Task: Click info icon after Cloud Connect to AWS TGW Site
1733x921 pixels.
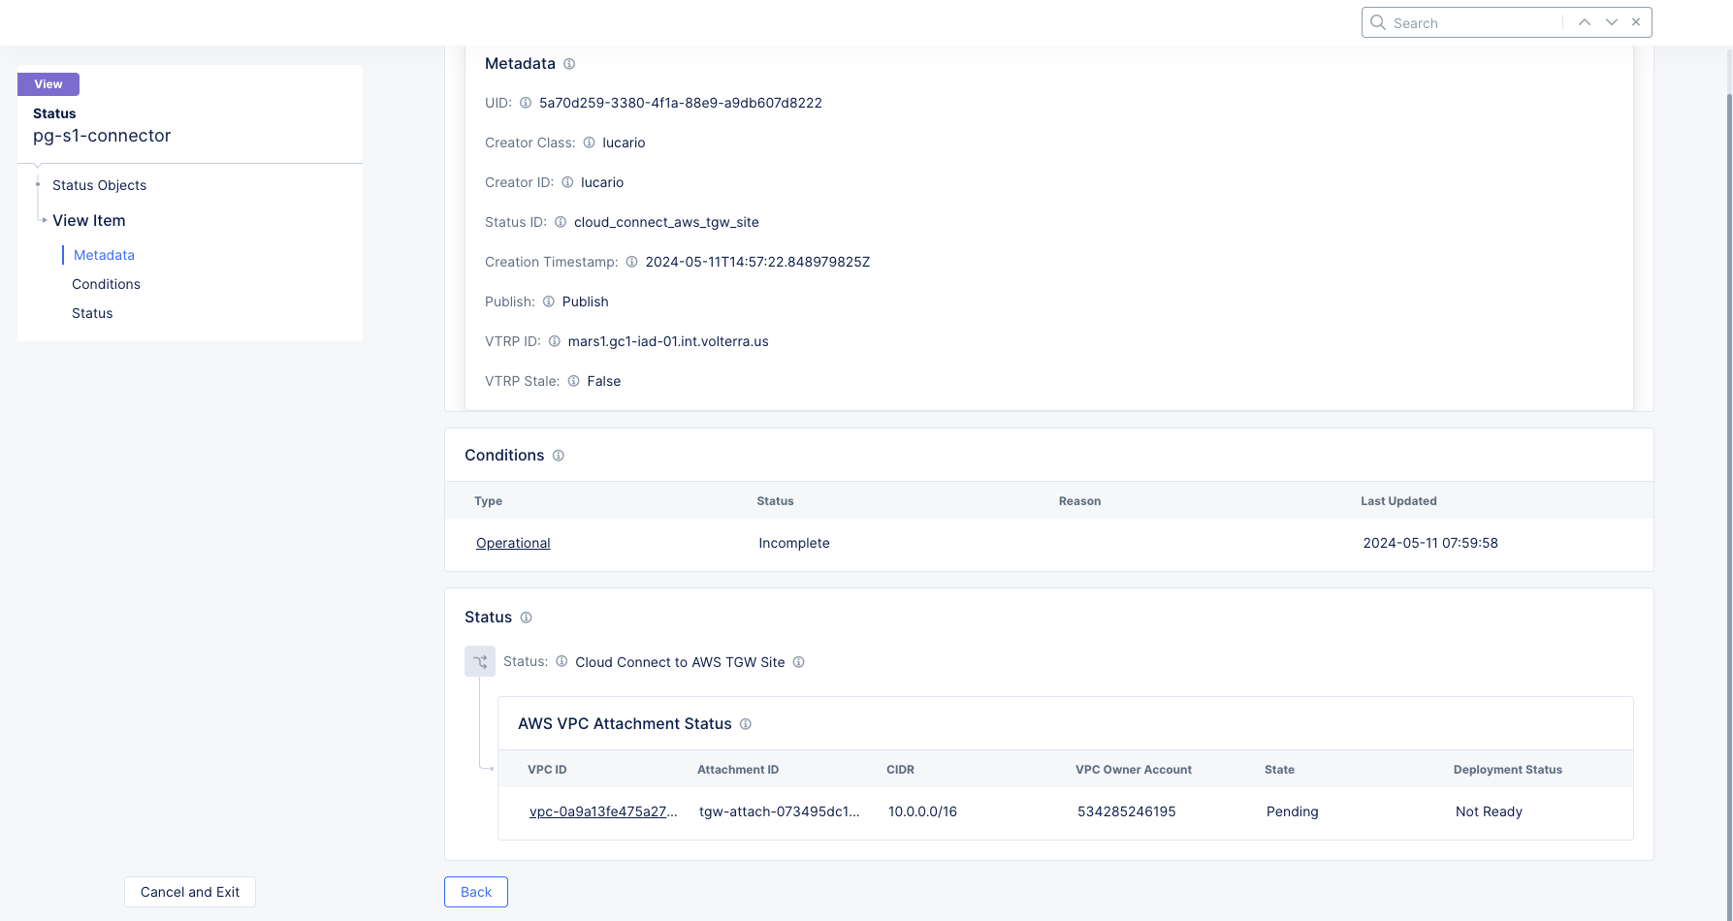Action: coord(798,661)
